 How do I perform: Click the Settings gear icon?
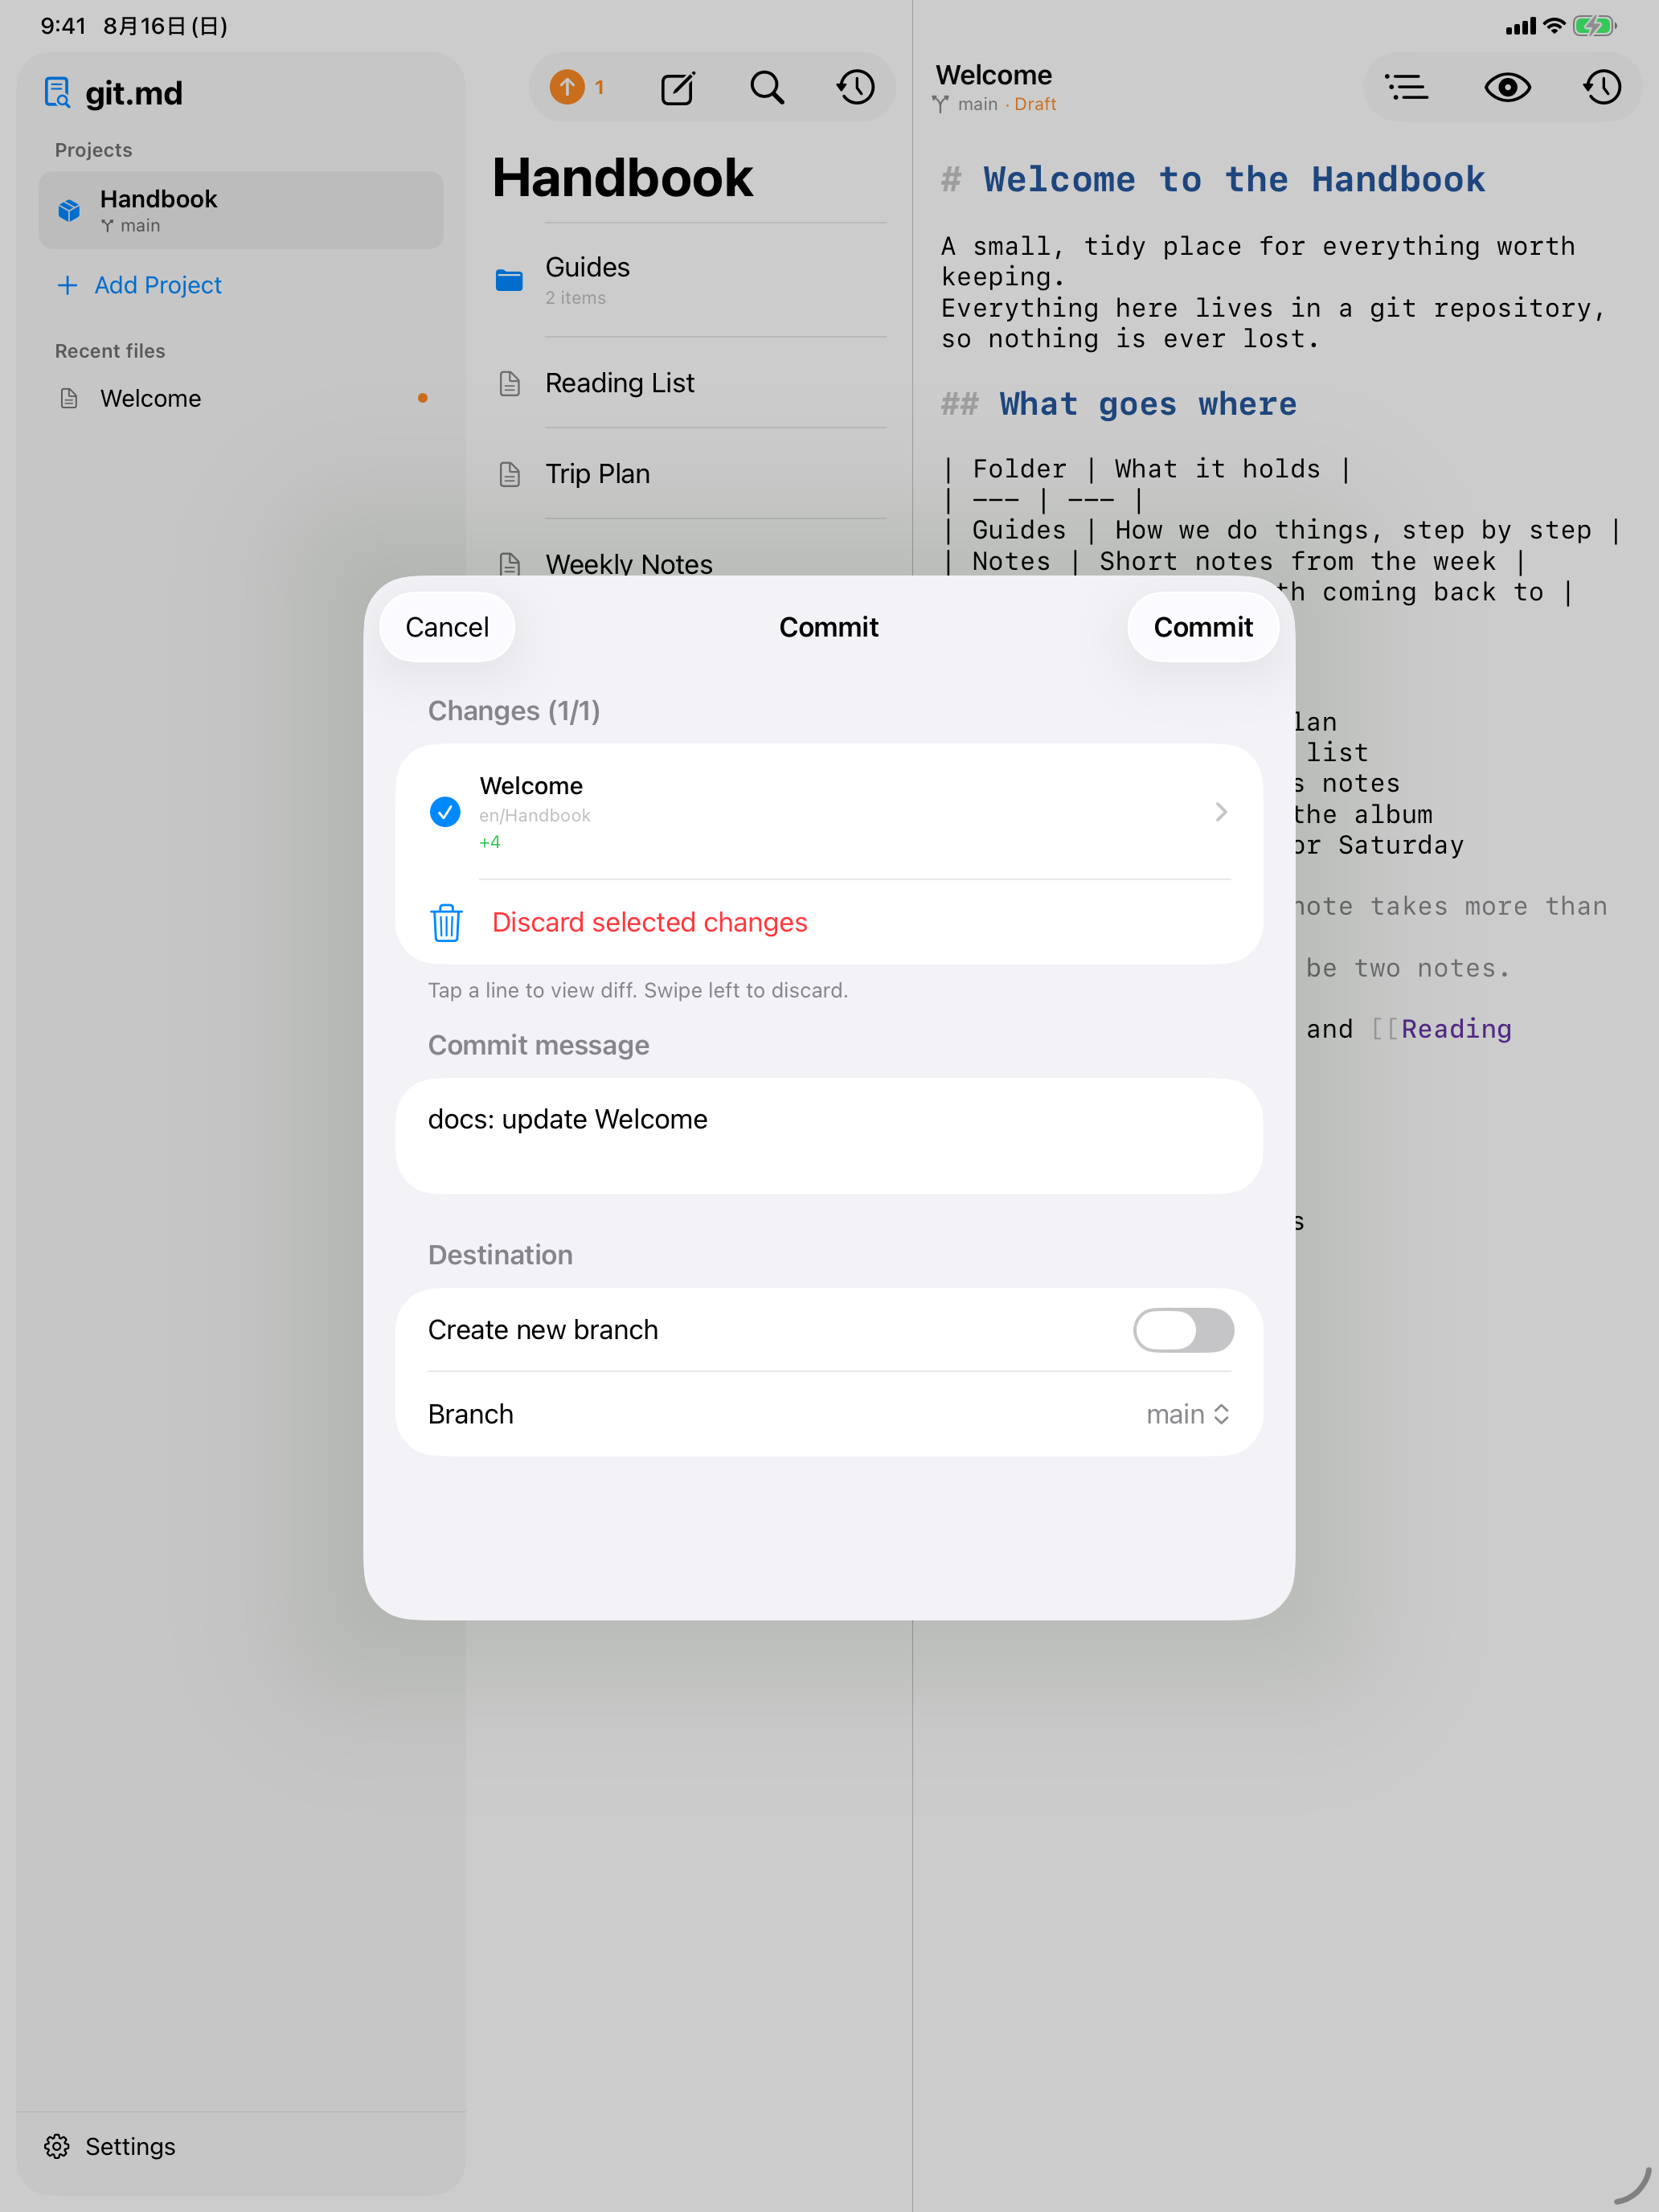click(x=57, y=2146)
